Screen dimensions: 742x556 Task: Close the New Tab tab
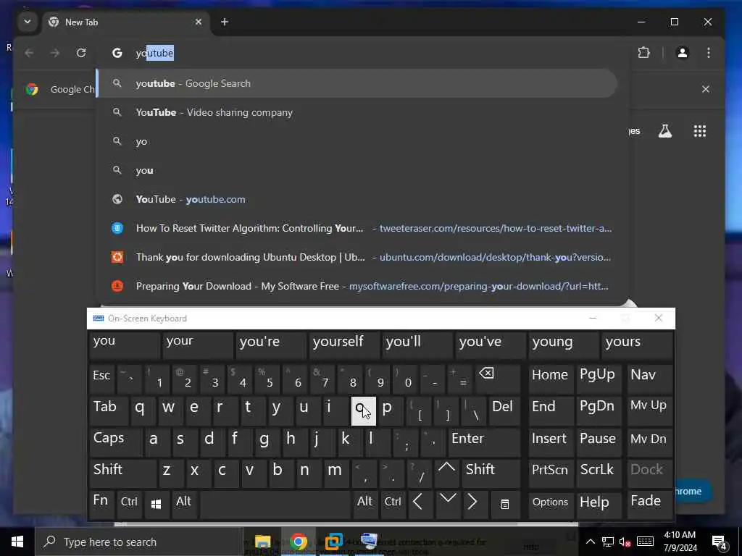tap(199, 22)
